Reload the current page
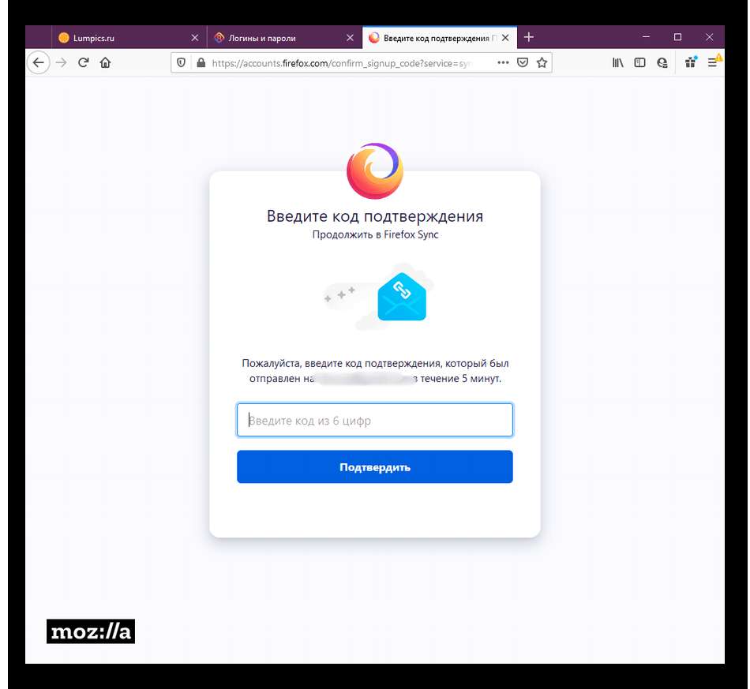Viewport: 750px width, 689px height. [83, 62]
